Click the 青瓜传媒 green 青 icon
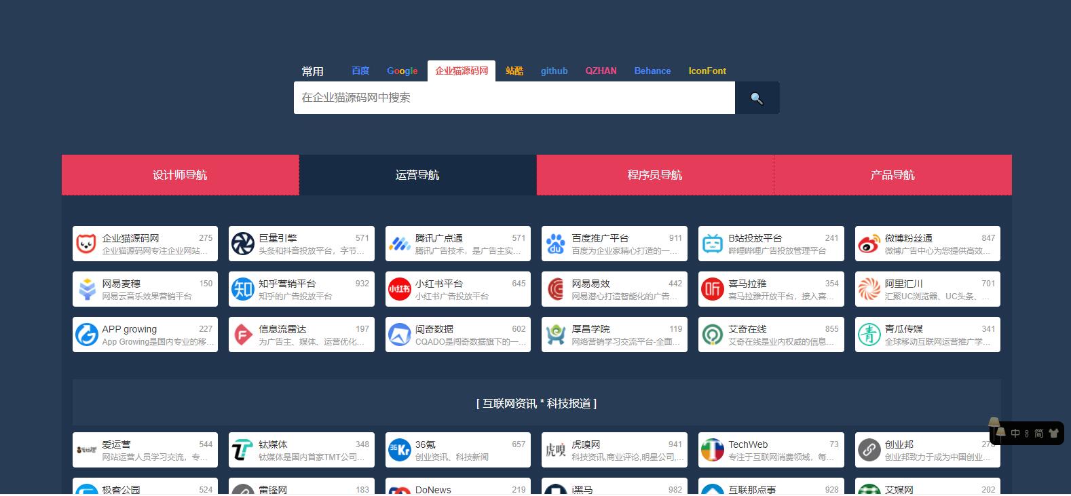 (869, 335)
